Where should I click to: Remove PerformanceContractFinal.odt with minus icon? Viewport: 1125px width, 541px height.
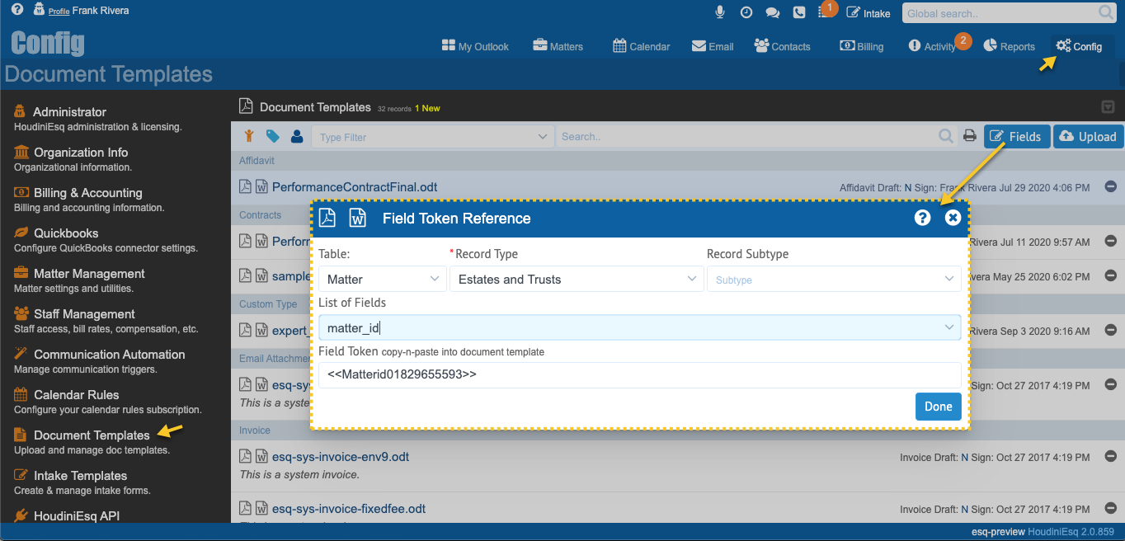(x=1110, y=187)
